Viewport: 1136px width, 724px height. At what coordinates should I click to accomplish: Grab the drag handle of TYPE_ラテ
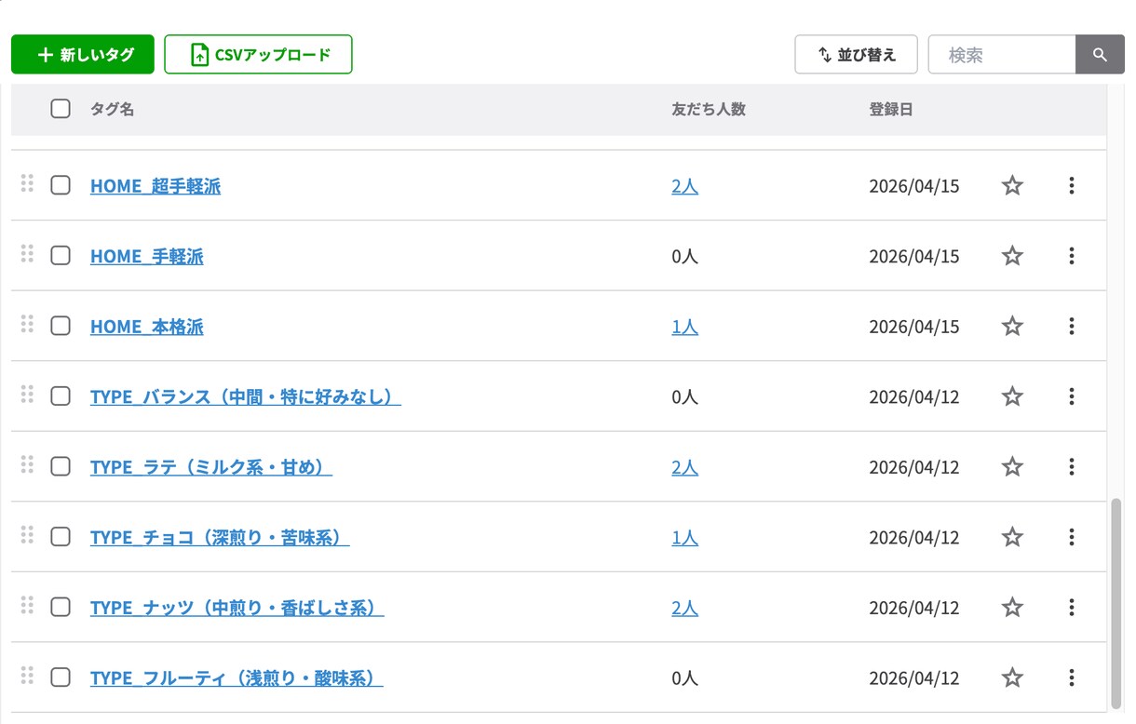pos(27,463)
